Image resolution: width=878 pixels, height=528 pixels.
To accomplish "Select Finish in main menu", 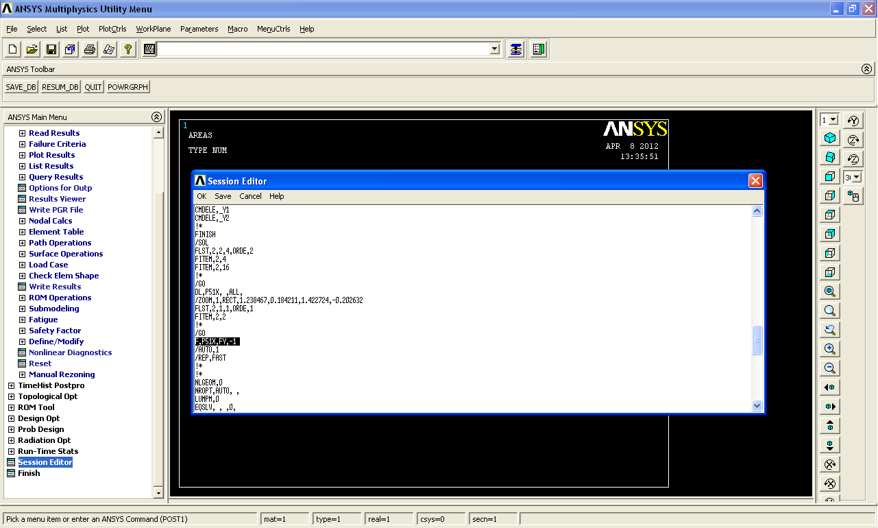I will (x=29, y=473).
